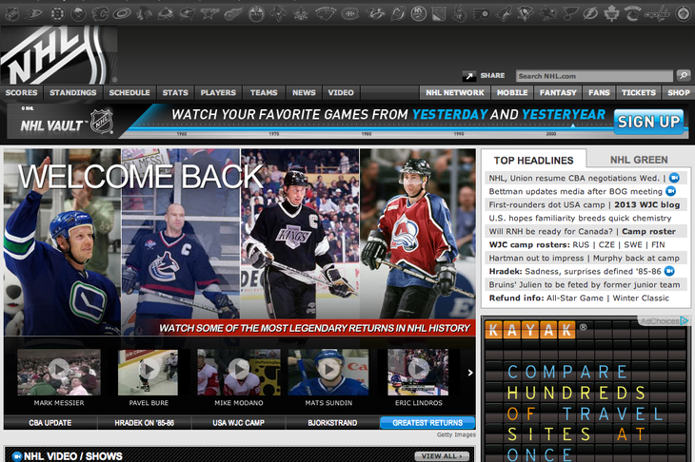Viewport: 695px width, 462px height.
Task: Play the Pavel Bure video thumbnail
Action: coord(148,373)
